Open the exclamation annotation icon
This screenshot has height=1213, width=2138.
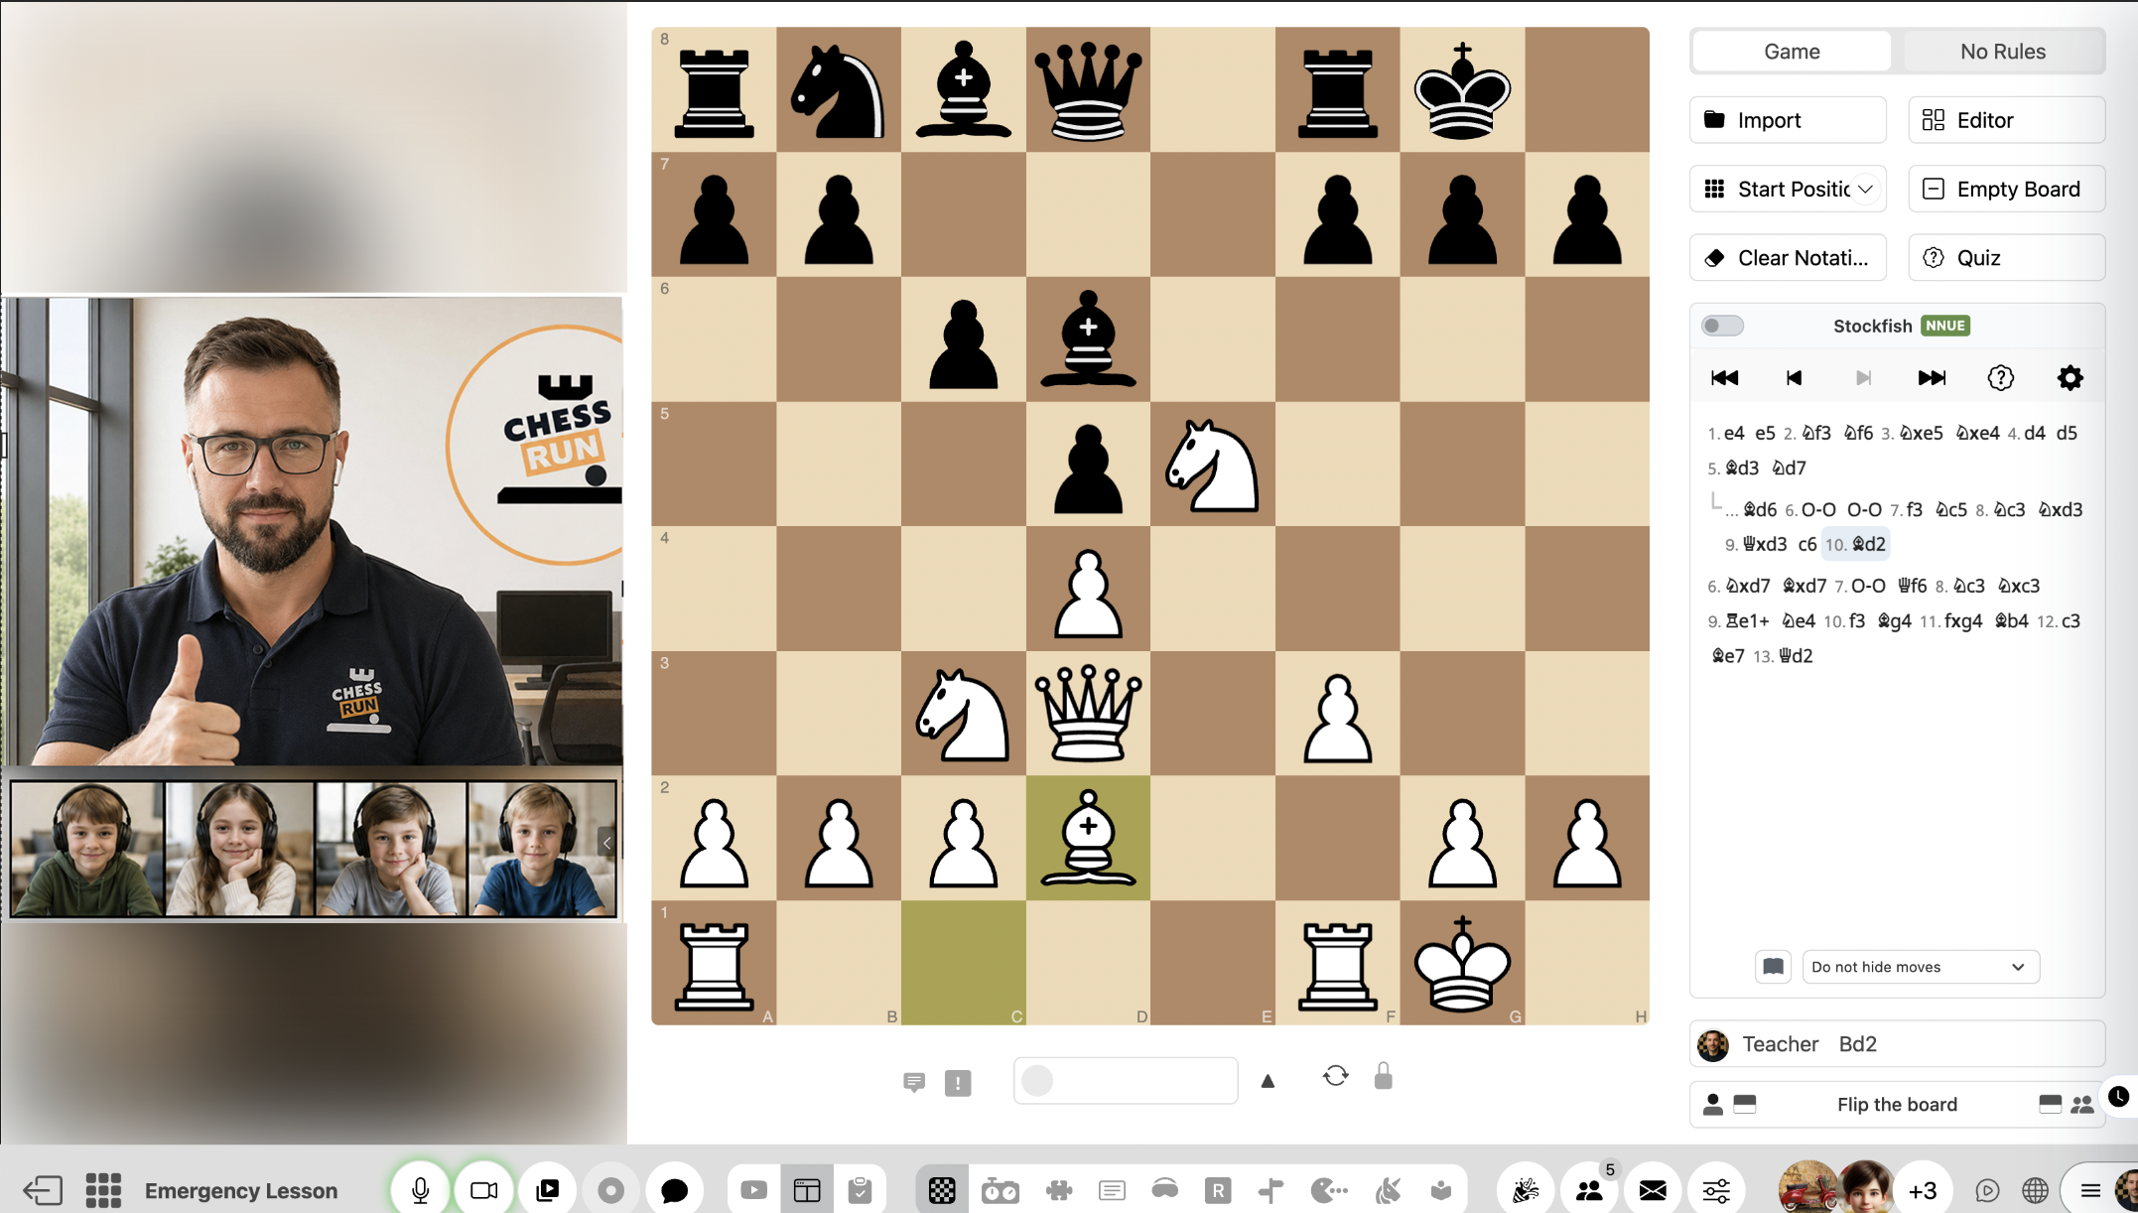point(958,1083)
